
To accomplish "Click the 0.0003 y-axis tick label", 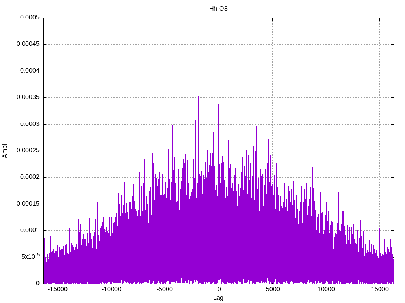I will tap(30, 124).
